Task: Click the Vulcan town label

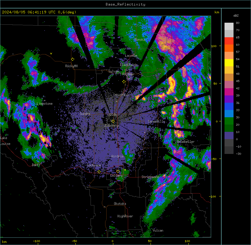Action: (158, 230)
